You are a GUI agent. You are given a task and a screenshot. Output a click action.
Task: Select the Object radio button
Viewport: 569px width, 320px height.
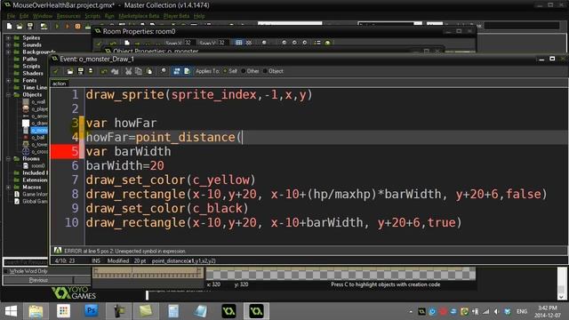265,71
